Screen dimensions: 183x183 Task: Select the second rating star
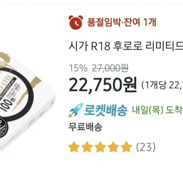coord(87,147)
